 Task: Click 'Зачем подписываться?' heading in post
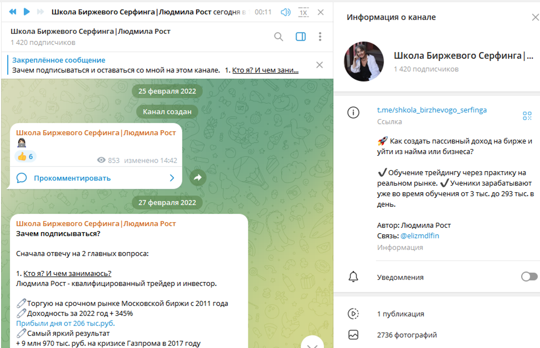58,234
